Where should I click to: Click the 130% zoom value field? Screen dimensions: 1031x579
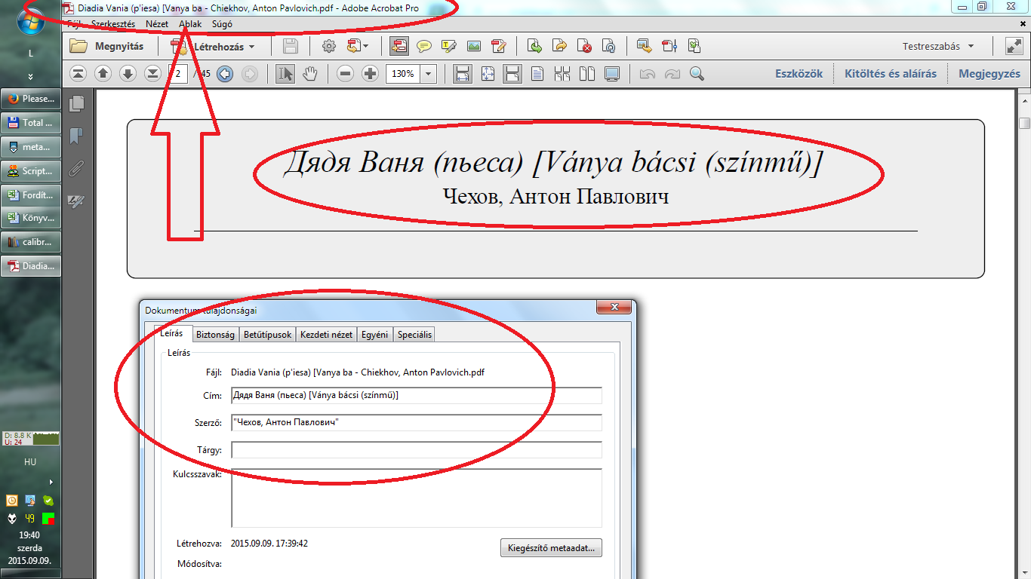tap(403, 74)
